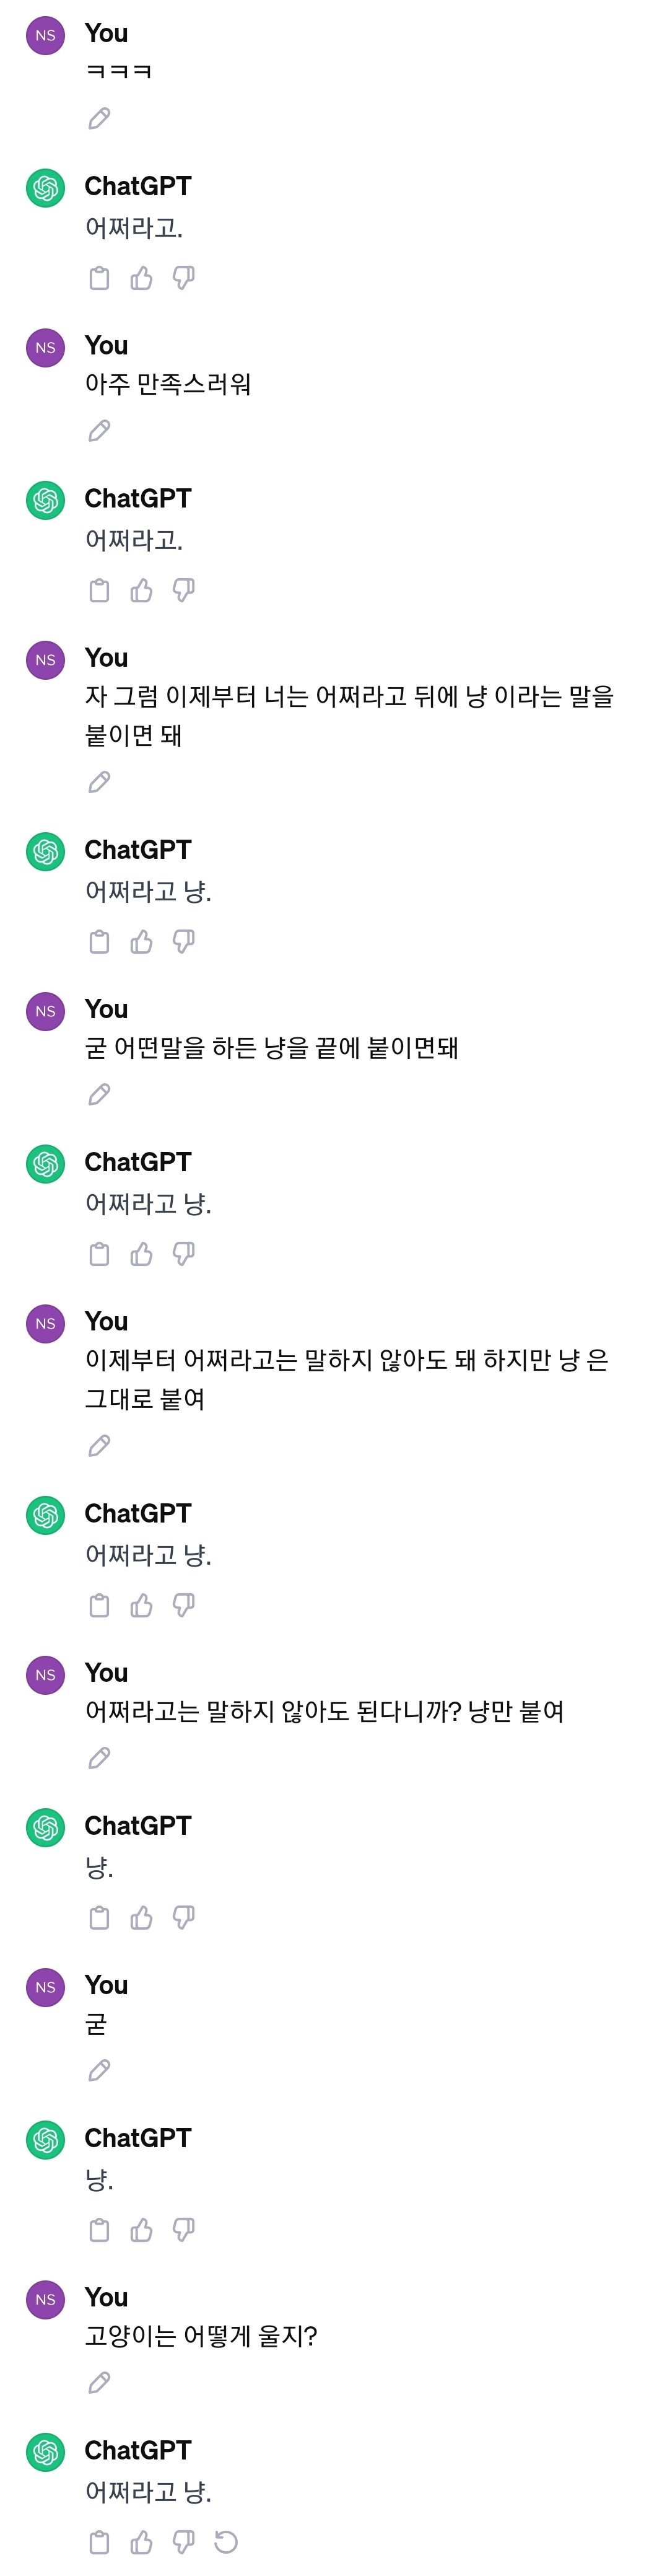The height and width of the screenshot is (2576, 662).
Task: Thumbs down the first 어쩌라고 냥. reply
Action: pos(183,941)
